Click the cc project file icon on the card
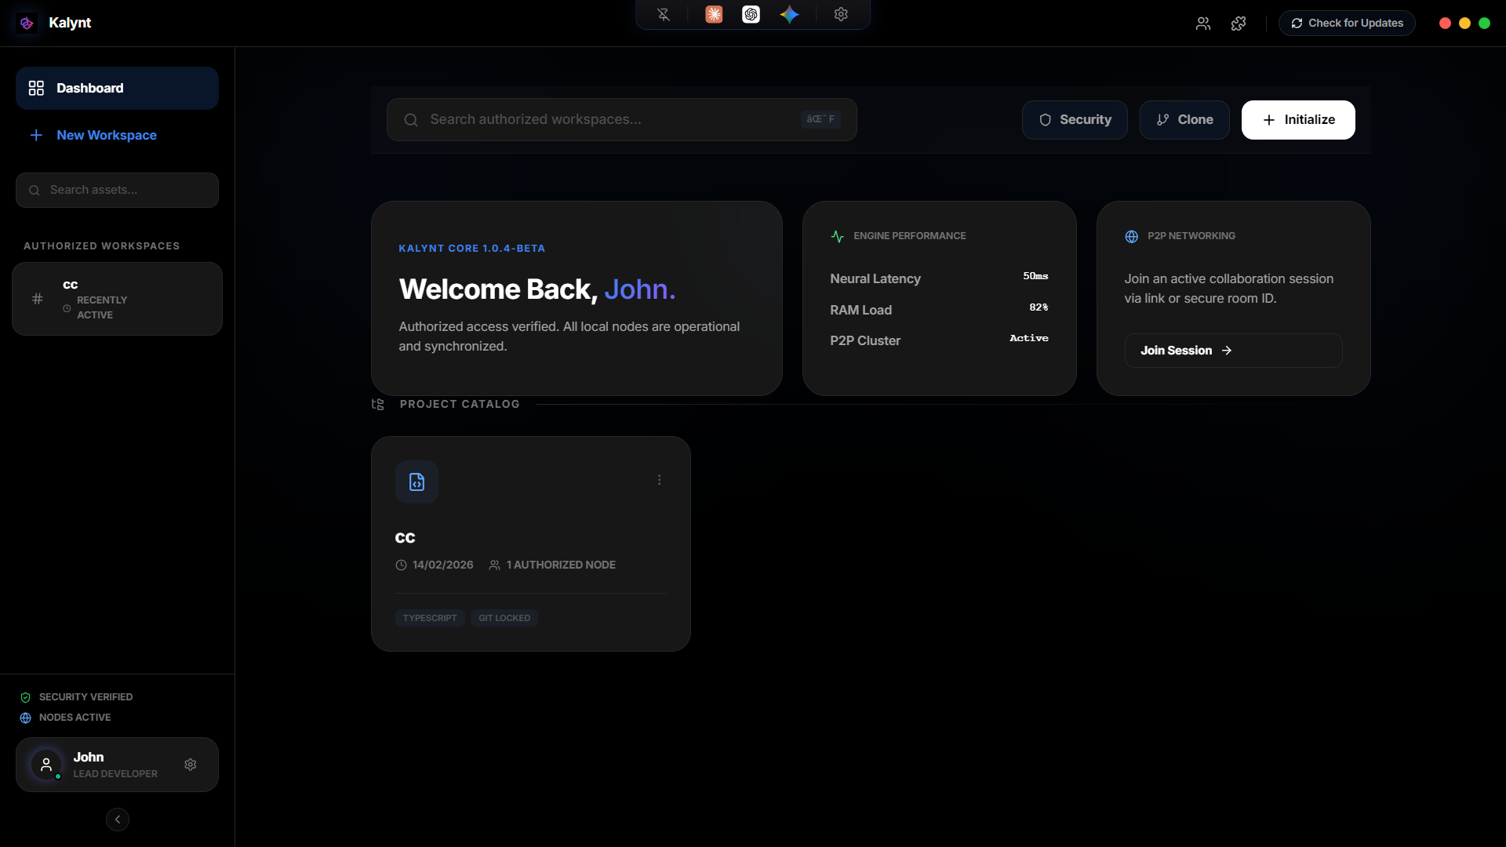 pyautogui.click(x=417, y=482)
